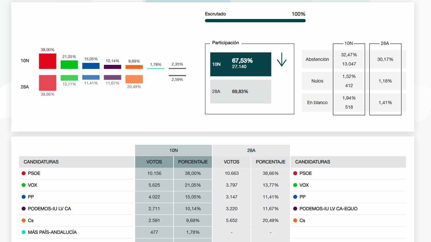Image resolution: width=431 pixels, height=242 pixels.
Task: Click the grey 28A participation box showing 69,83%
Action: [x=241, y=92]
